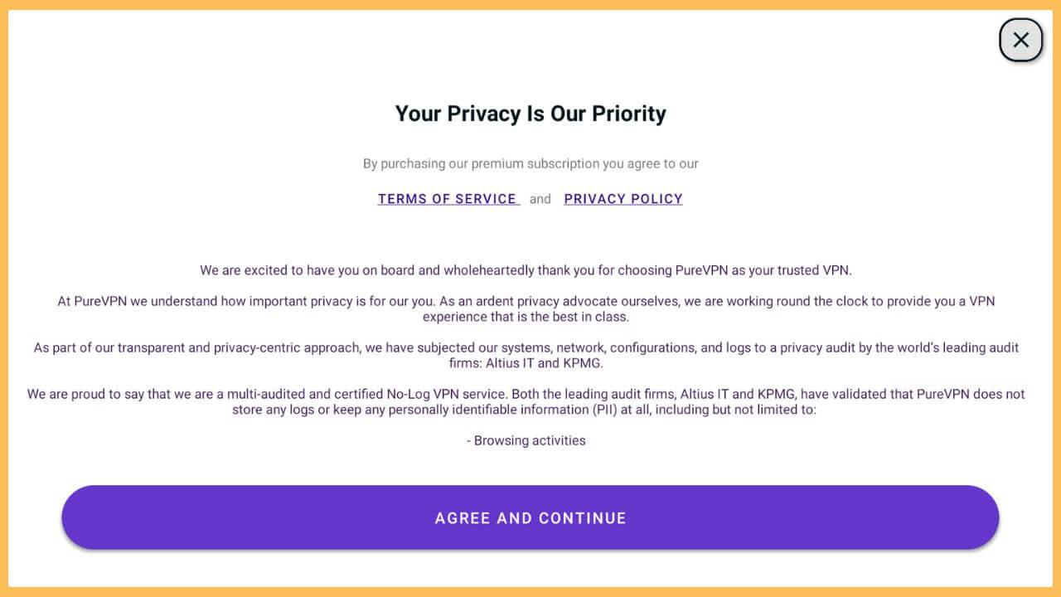
Task: Close the privacy dialog with the X icon
Action: point(1020,40)
